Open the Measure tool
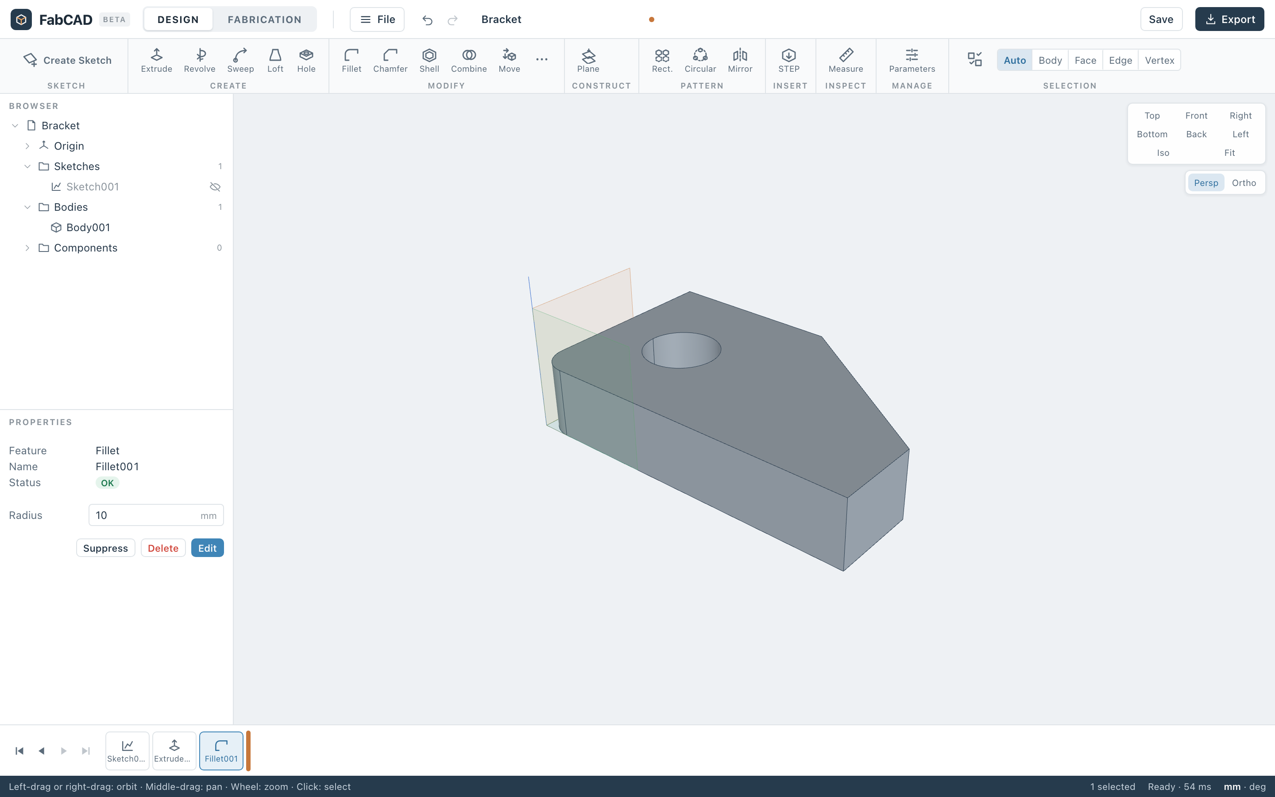This screenshot has width=1275, height=797. (x=846, y=61)
